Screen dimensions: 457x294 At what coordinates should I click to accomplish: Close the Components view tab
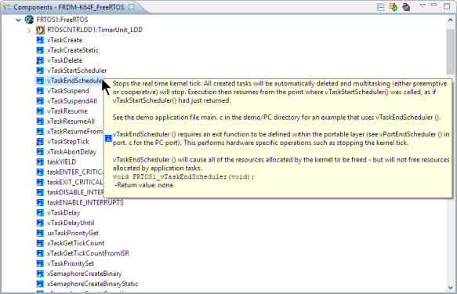[132, 6]
